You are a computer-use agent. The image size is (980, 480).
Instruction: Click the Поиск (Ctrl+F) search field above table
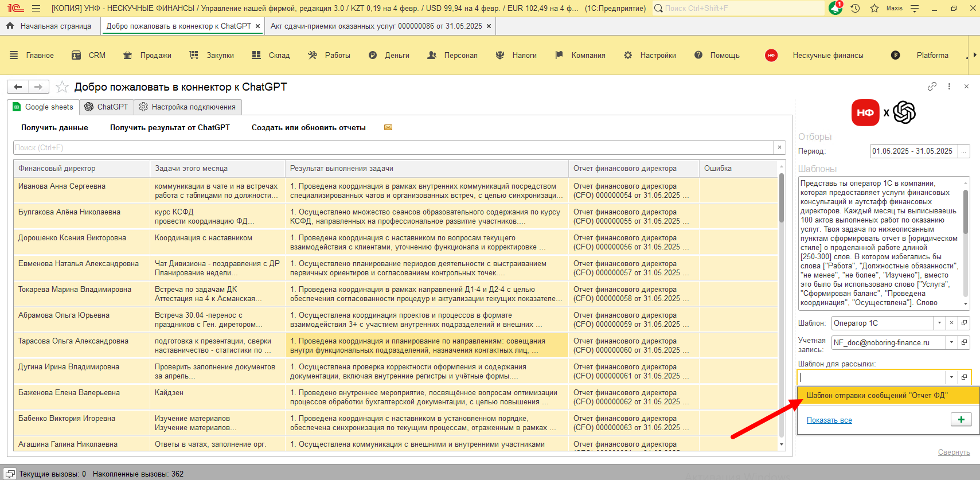(393, 148)
